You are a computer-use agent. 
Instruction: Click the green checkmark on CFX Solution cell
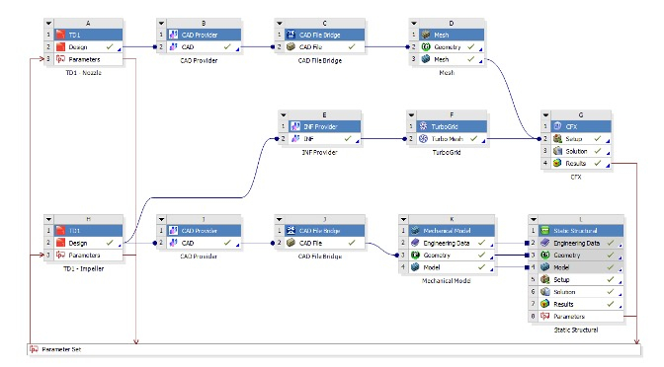pos(598,151)
